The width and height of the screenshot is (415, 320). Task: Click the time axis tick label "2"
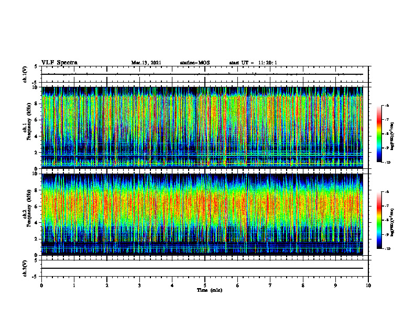pos(107,285)
